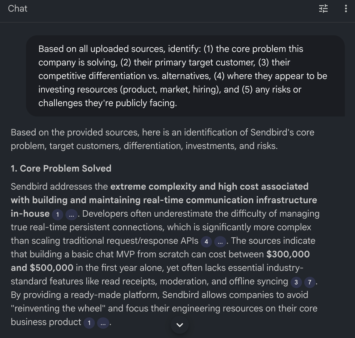Open the three-dot more options menu
The image size is (355, 338).
click(346, 9)
